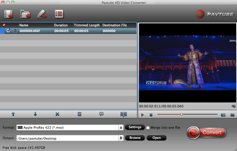Start conversion with Convert button
The width and height of the screenshot is (237, 151).
coord(207,132)
